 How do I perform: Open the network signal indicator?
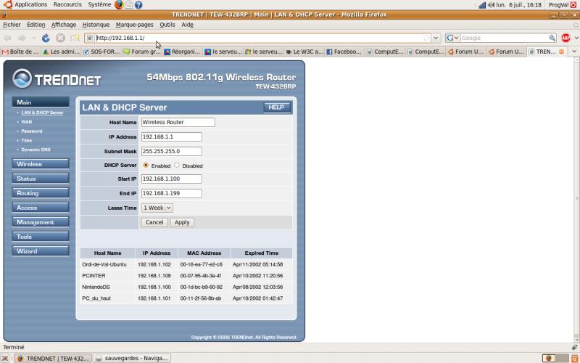pos(482,5)
